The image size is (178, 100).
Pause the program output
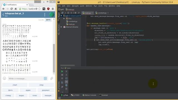[x=62, y=78]
